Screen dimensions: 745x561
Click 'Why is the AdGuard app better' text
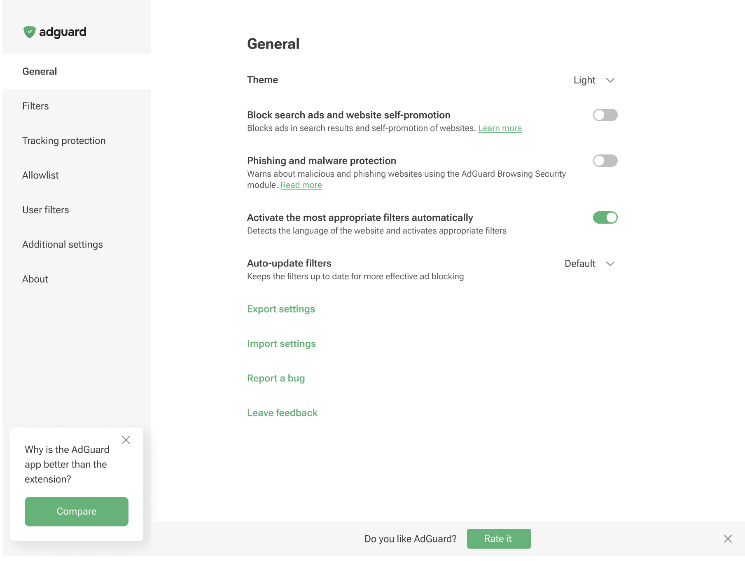click(67, 464)
